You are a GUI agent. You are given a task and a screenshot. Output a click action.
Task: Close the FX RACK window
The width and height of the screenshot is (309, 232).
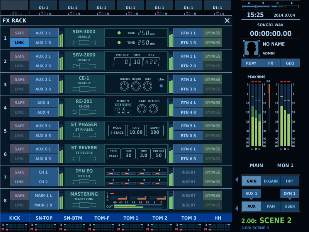227,20
